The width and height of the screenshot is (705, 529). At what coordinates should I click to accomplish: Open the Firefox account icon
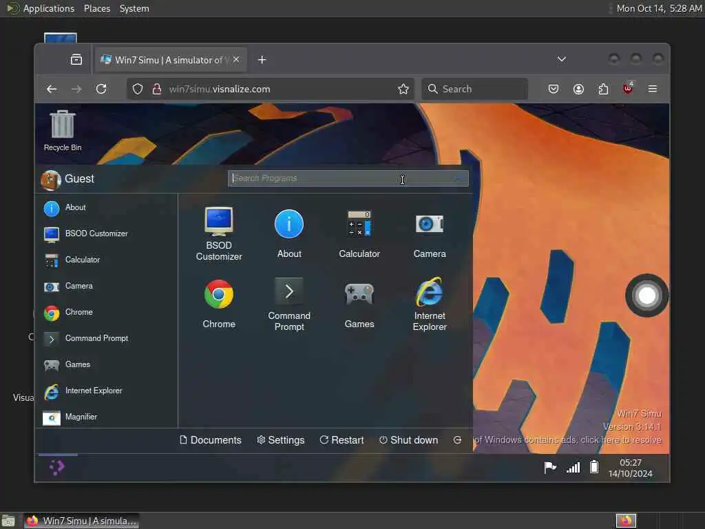[578, 89]
